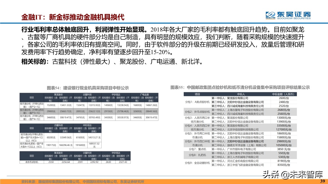Click the row label 分包7：复点机

pyautogui.click(x=197, y=149)
